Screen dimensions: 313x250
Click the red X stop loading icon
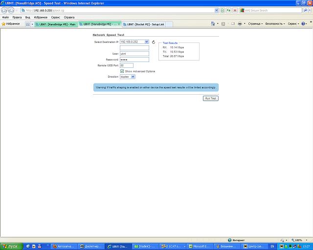235,10
